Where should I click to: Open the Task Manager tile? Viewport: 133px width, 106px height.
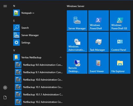pyautogui.click(x=99, y=42)
